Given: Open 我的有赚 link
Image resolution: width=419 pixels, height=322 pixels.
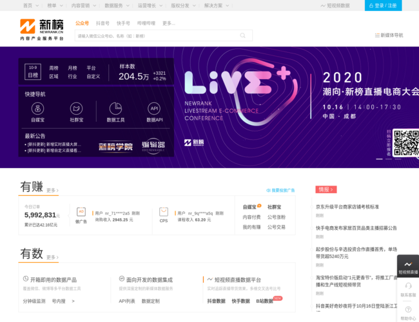Looking at the screenshot, I should pyautogui.click(x=251, y=227).
